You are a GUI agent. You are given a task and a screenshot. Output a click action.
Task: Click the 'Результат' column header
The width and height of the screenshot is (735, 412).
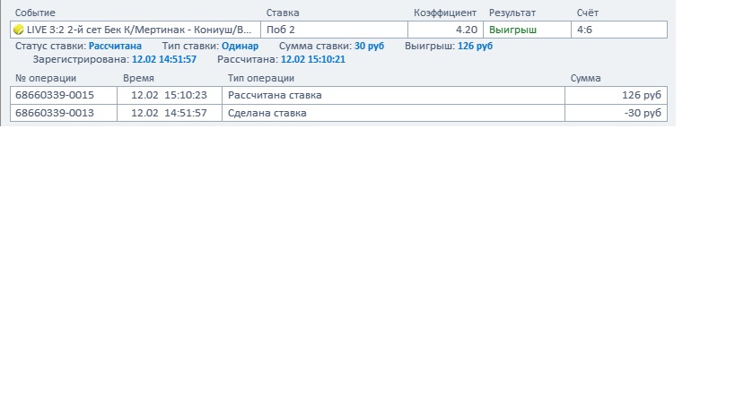click(512, 13)
